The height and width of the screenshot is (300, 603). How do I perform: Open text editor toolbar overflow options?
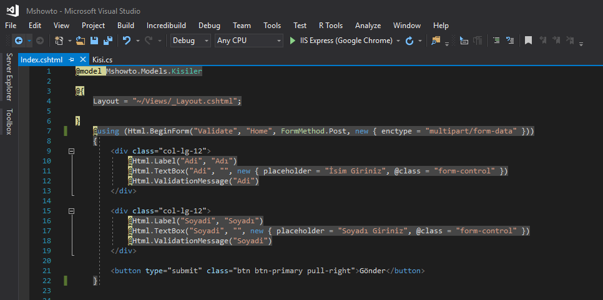tap(581, 44)
